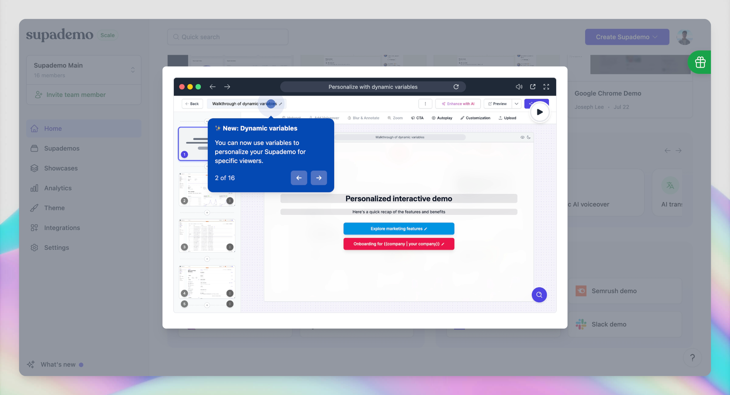730x395 pixels.
Task: Click the supademo logo
Action: pos(59,35)
